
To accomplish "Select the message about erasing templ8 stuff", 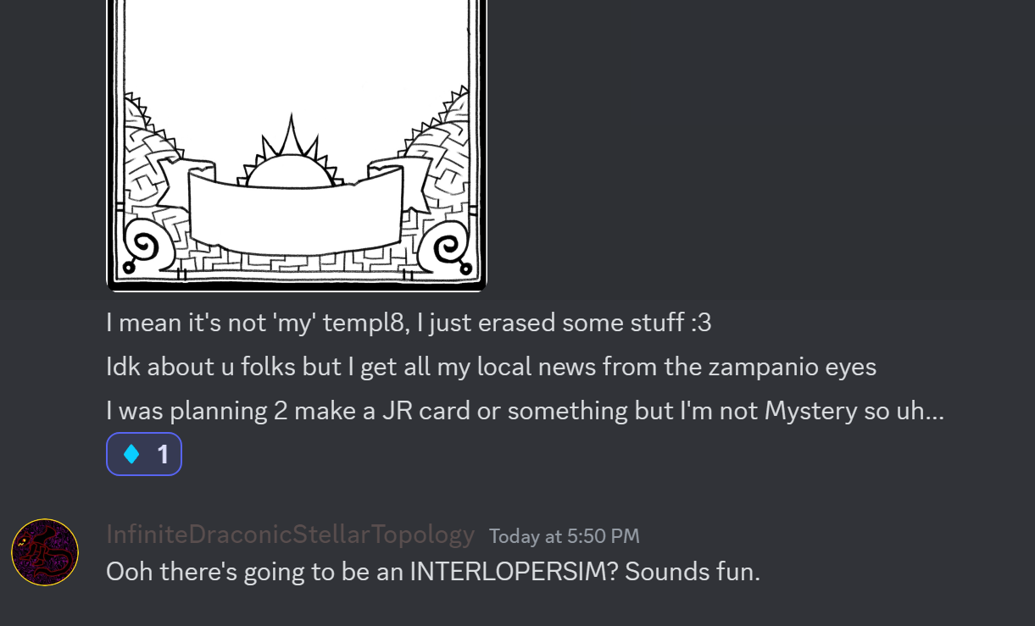I will [409, 323].
